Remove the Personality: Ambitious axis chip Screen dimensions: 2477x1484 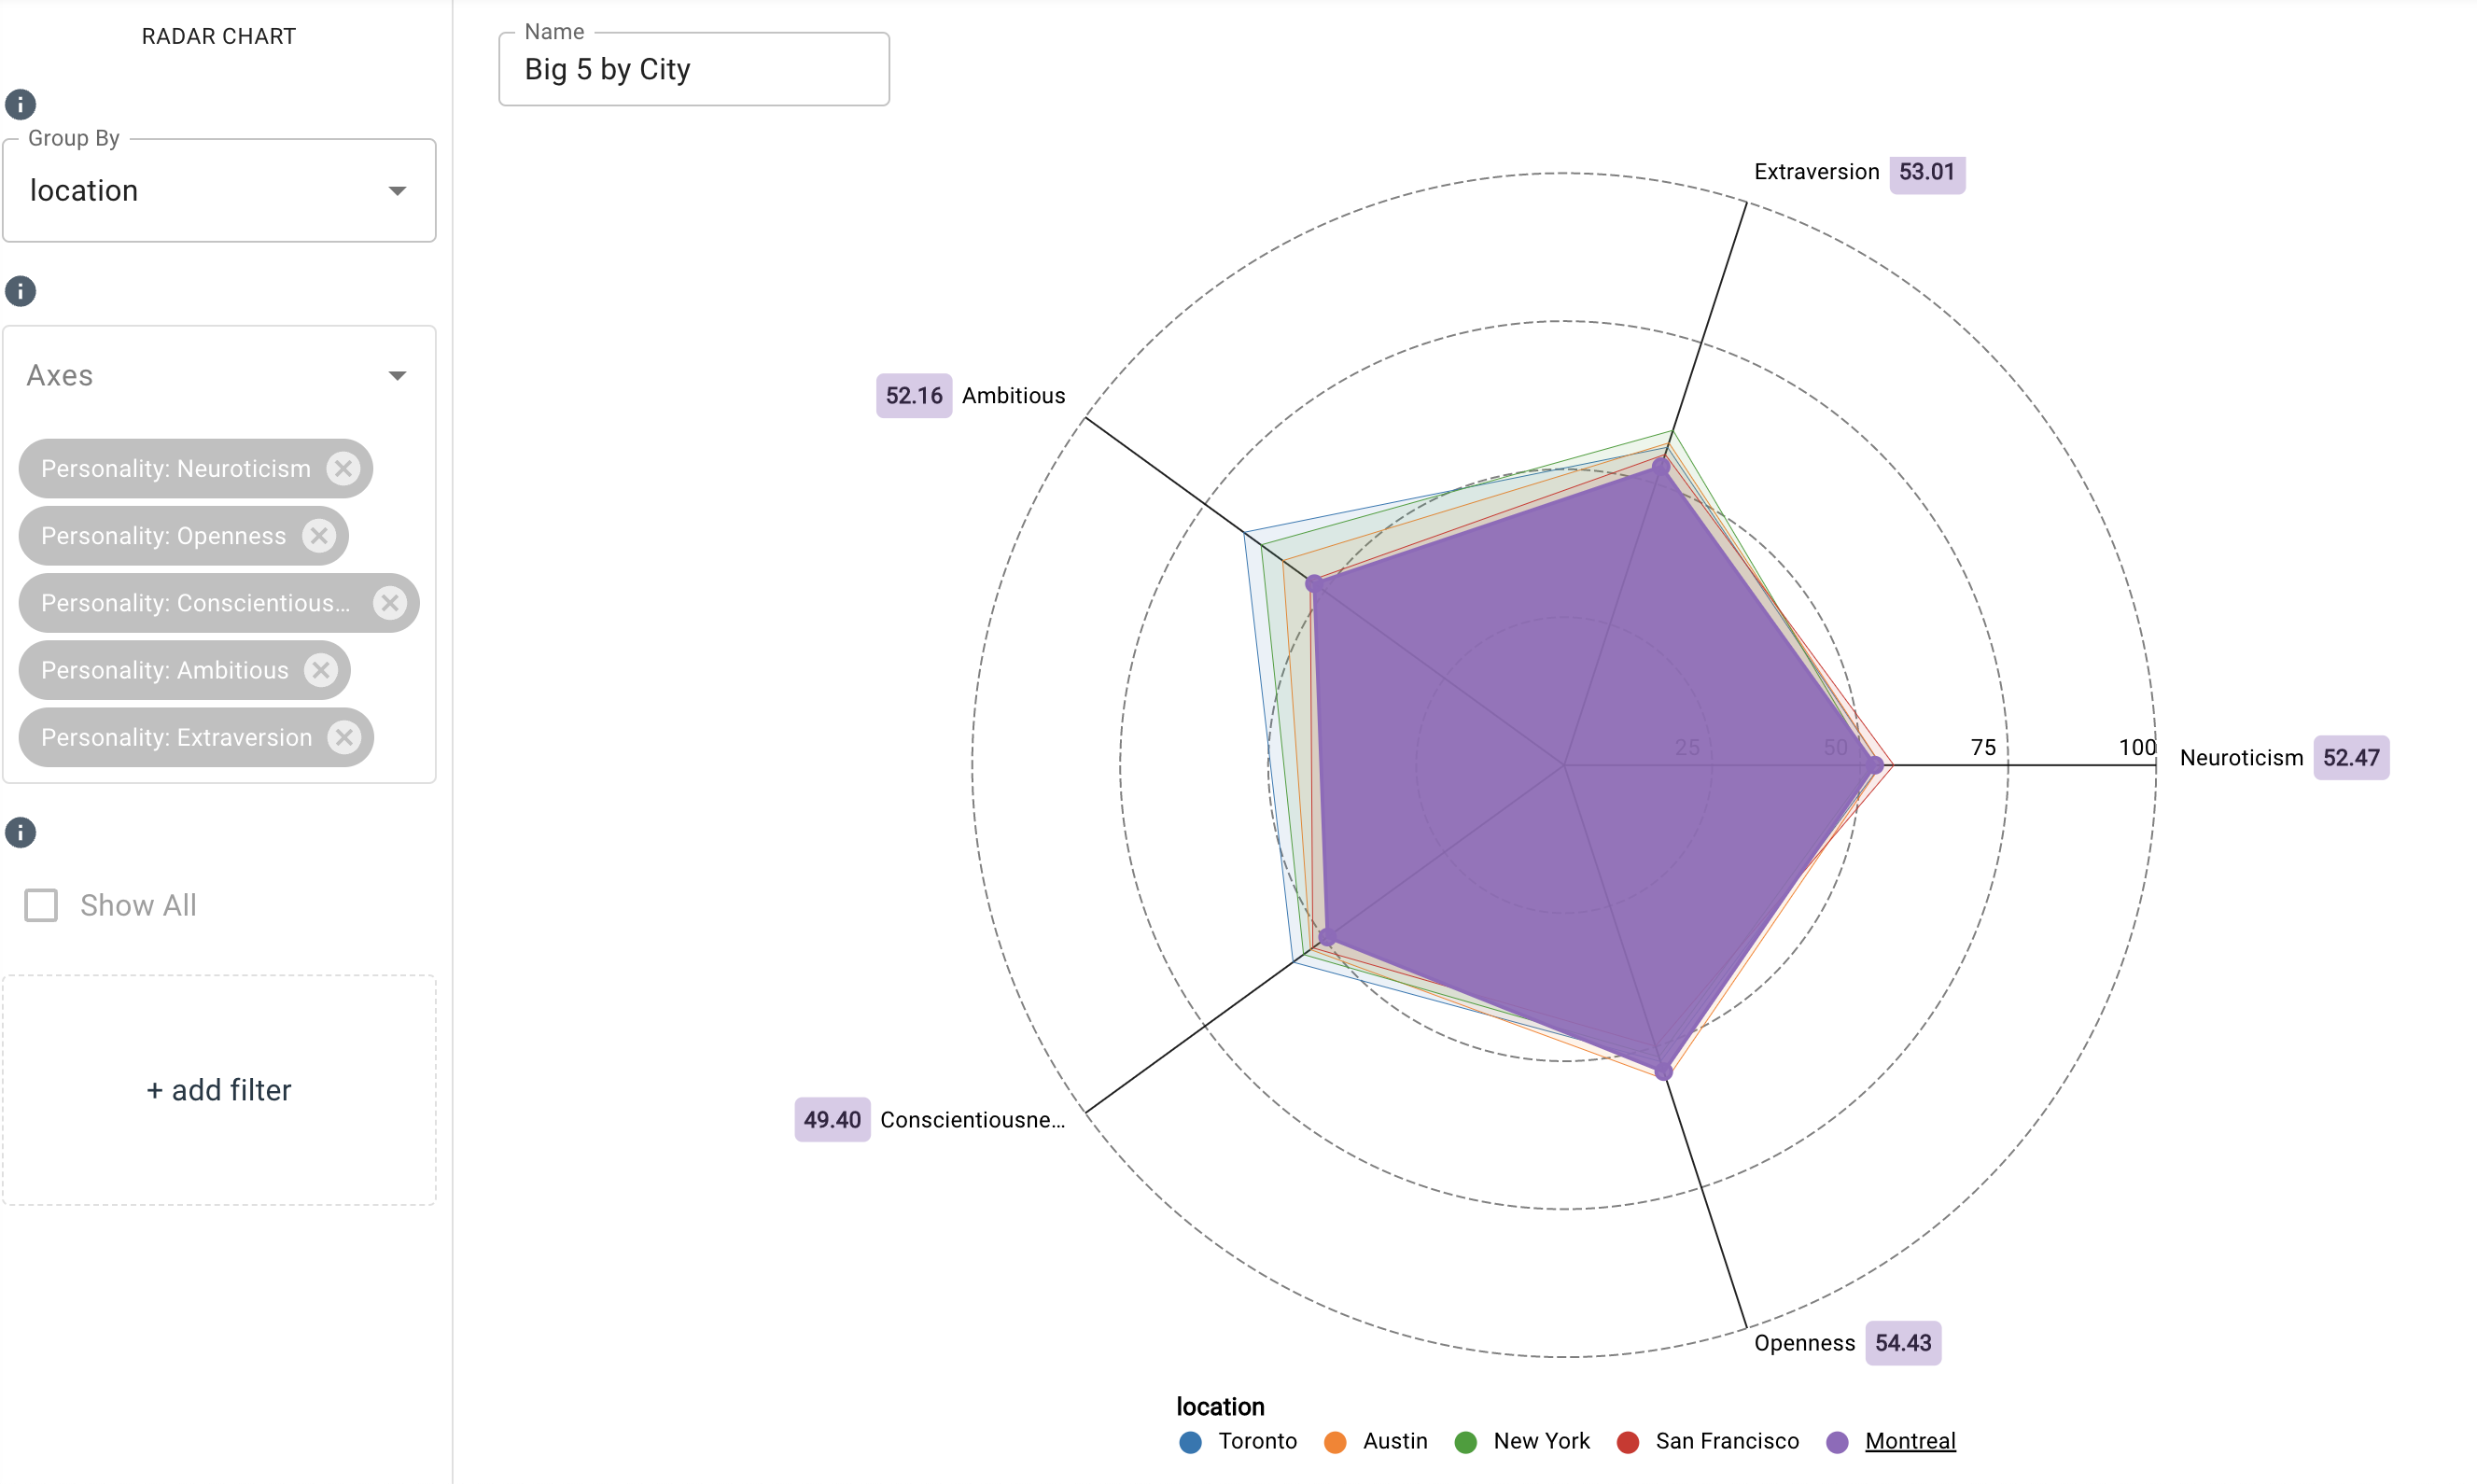[321, 670]
